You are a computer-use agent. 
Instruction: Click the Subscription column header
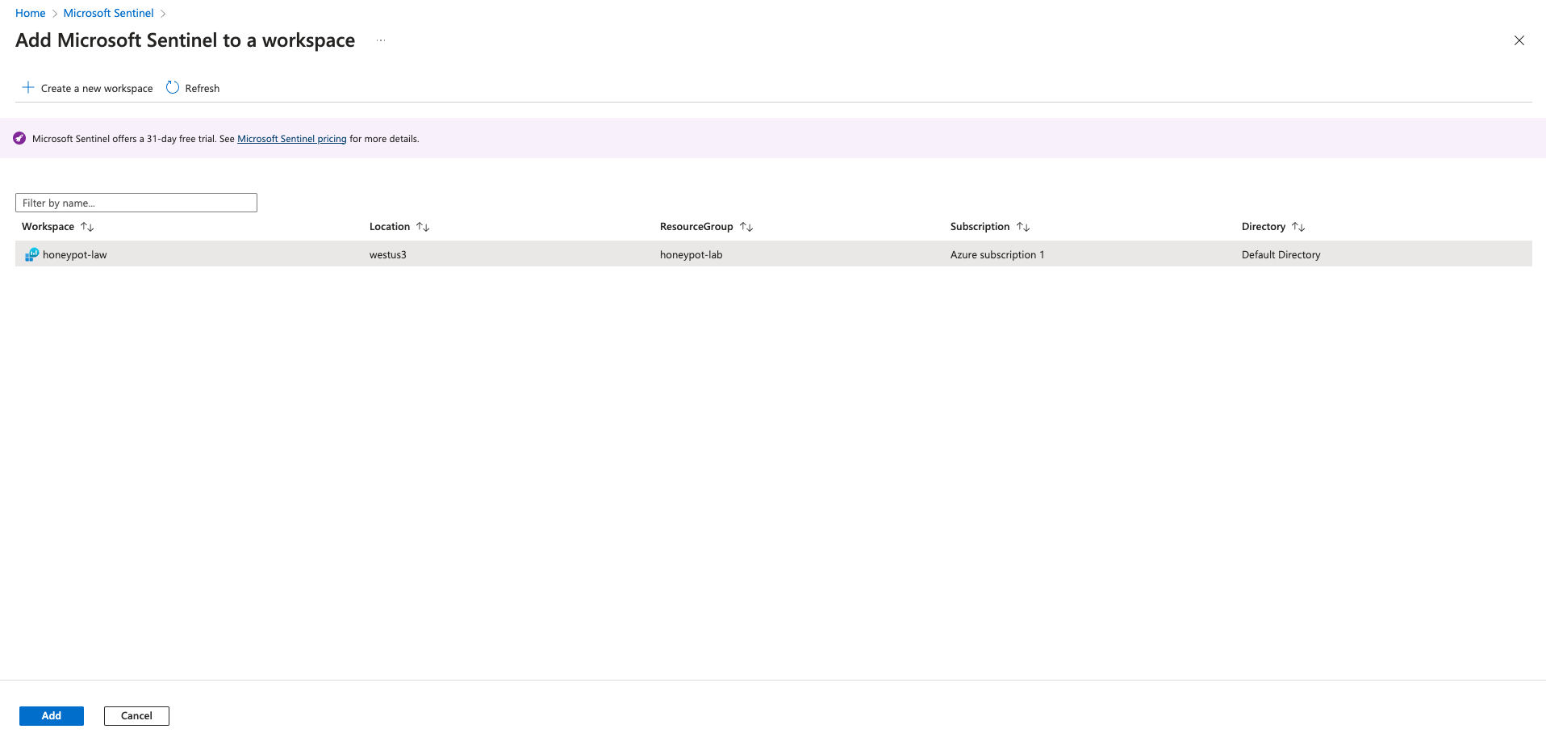980,227
